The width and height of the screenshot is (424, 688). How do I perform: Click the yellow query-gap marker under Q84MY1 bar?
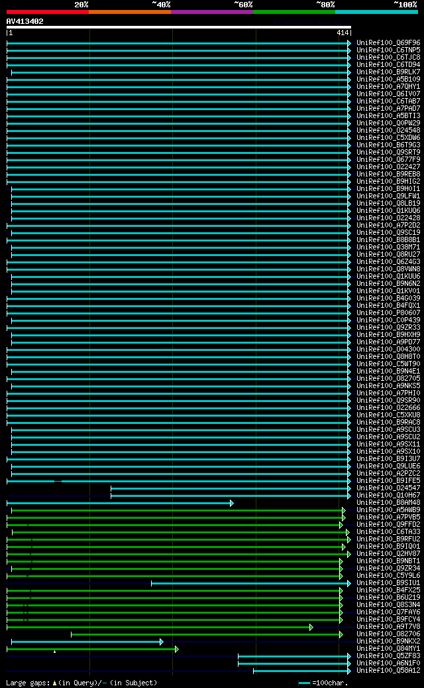point(54,652)
